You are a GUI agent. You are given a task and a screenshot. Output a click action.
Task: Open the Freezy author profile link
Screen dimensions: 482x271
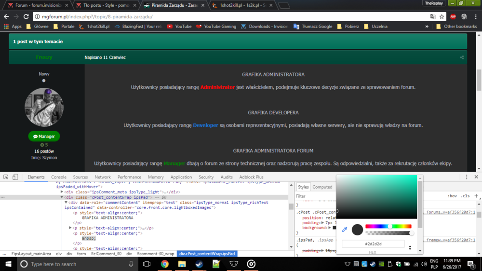(44, 57)
